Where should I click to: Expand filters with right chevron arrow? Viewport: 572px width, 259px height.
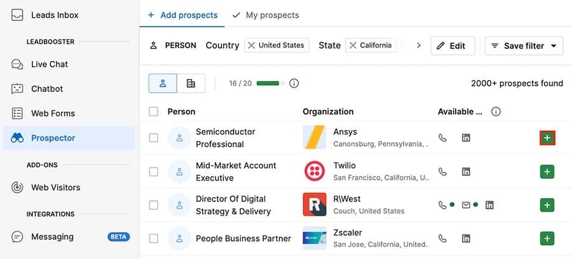[x=418, y=46]
